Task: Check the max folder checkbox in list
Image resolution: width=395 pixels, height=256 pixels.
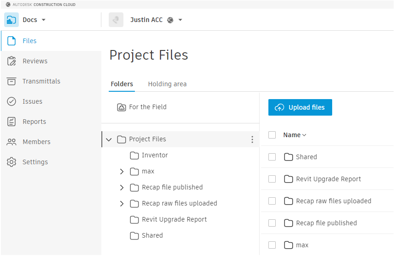Action: coord(272,245)
